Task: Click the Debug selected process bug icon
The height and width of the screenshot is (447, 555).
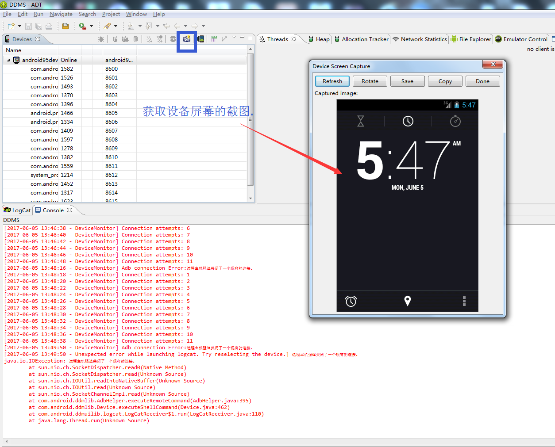Action: coord(101,39)
